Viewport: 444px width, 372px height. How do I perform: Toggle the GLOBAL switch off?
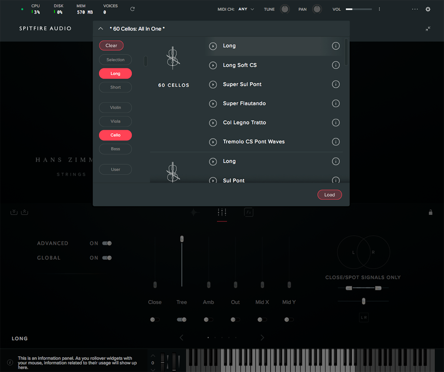[107, 258]
